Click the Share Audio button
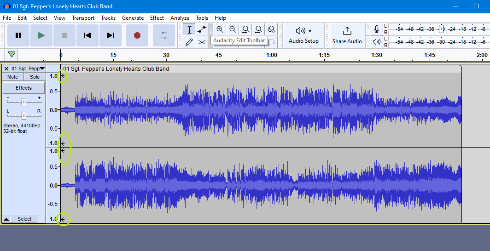 pos(347,35)
